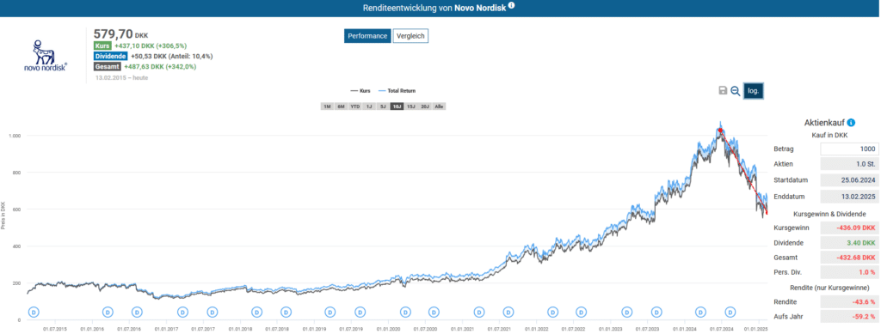This screenshot has height=334, width=881.
Task: Select the 15J time range
Action: 411,106
